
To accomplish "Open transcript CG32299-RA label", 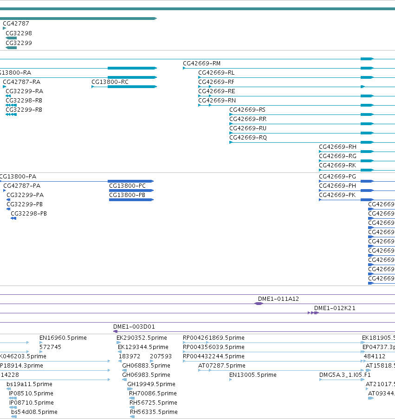I will (x=24, y=91).
